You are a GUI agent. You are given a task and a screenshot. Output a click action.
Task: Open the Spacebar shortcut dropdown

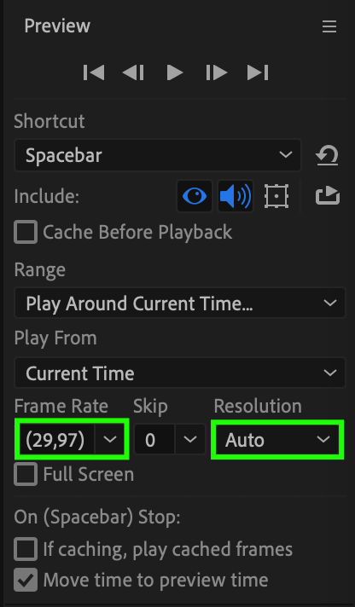pos(158,155)
